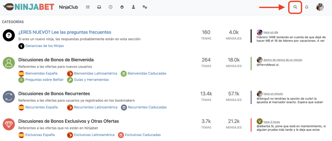Open NinjaClub menu item
This screenshot has width=332, height=141.
tap(69, 7)
